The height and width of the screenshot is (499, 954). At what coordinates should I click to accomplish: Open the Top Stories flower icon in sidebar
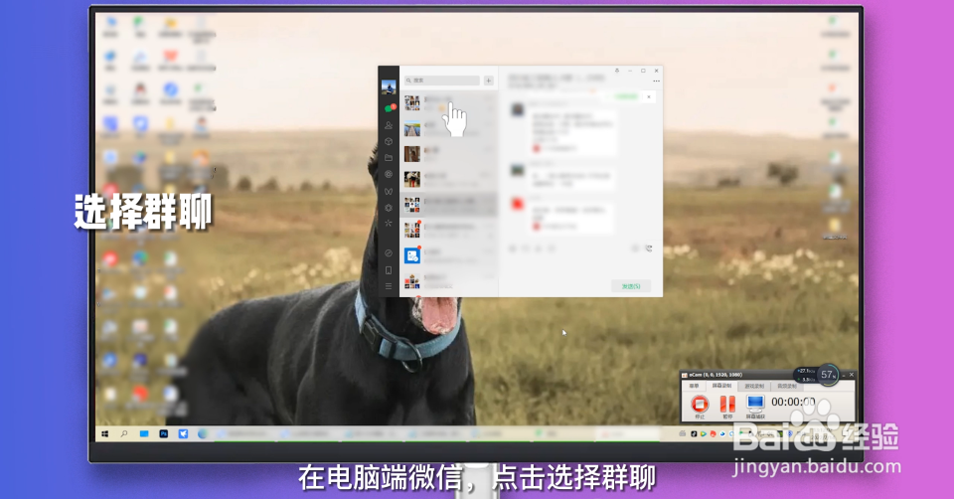point(389,208)
